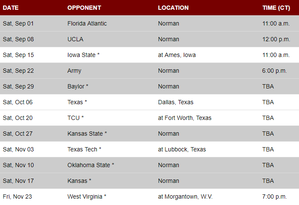Click the 7:00 p.m. time cell
299x205 pixels.
pos(274,196)
